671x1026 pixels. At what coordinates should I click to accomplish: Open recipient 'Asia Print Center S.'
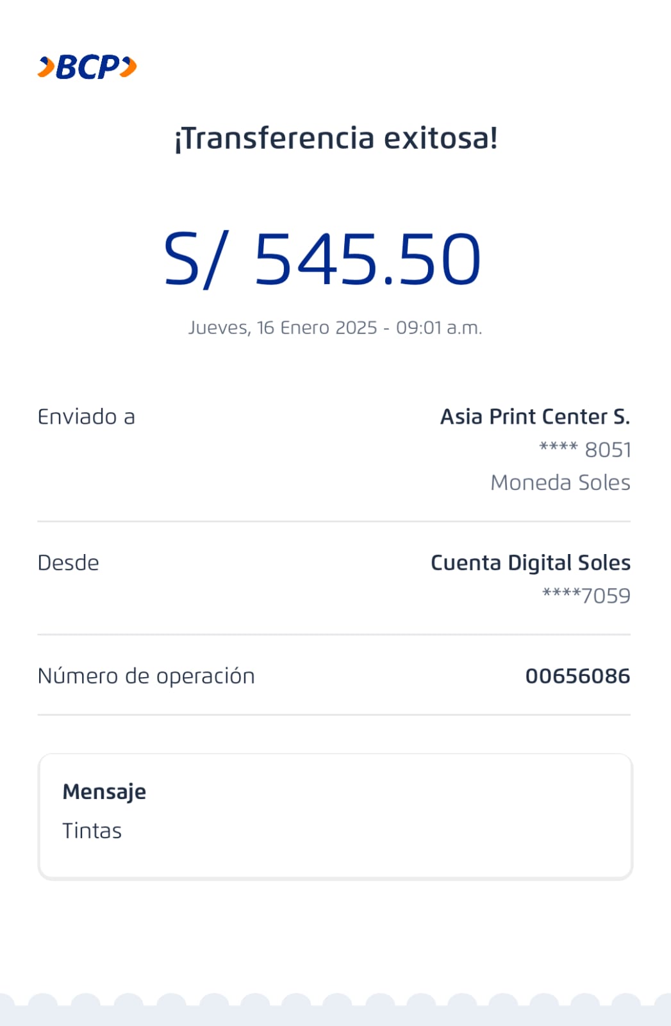pos(535,417)
